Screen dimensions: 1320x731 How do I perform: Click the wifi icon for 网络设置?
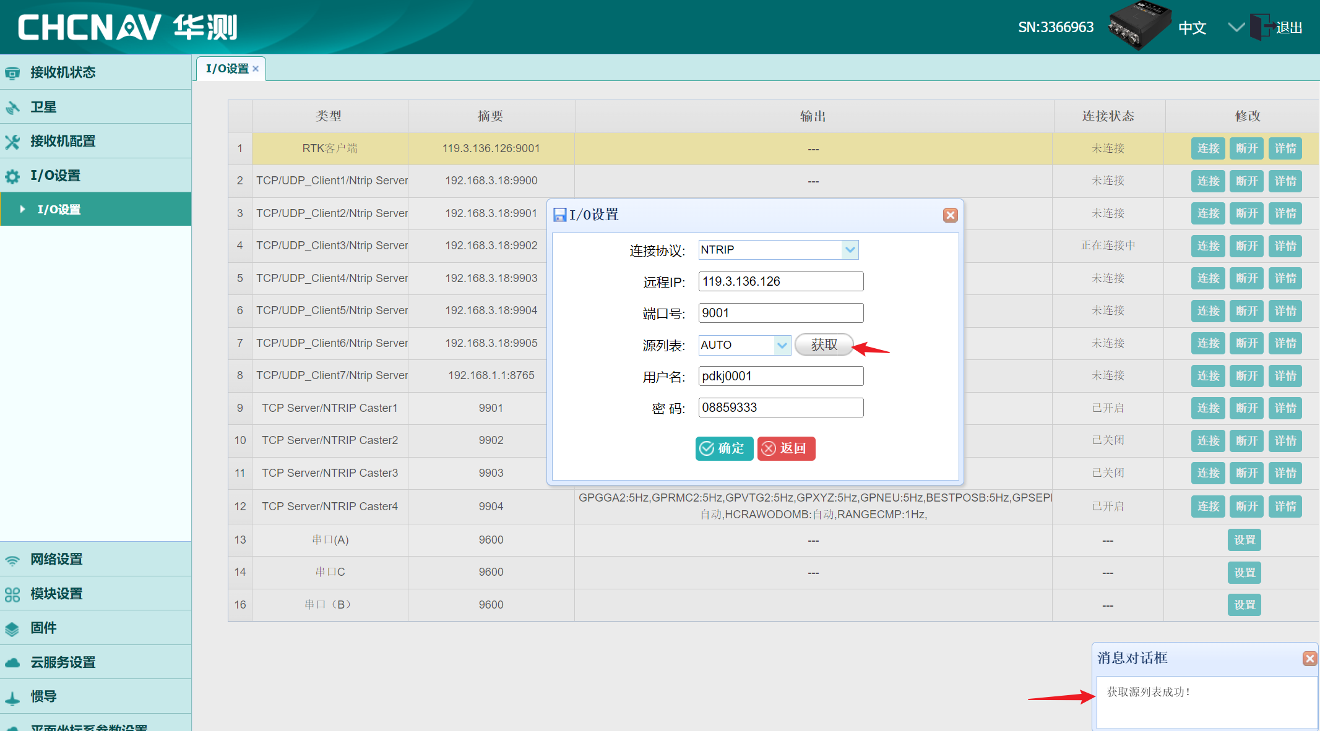(12, 560)
